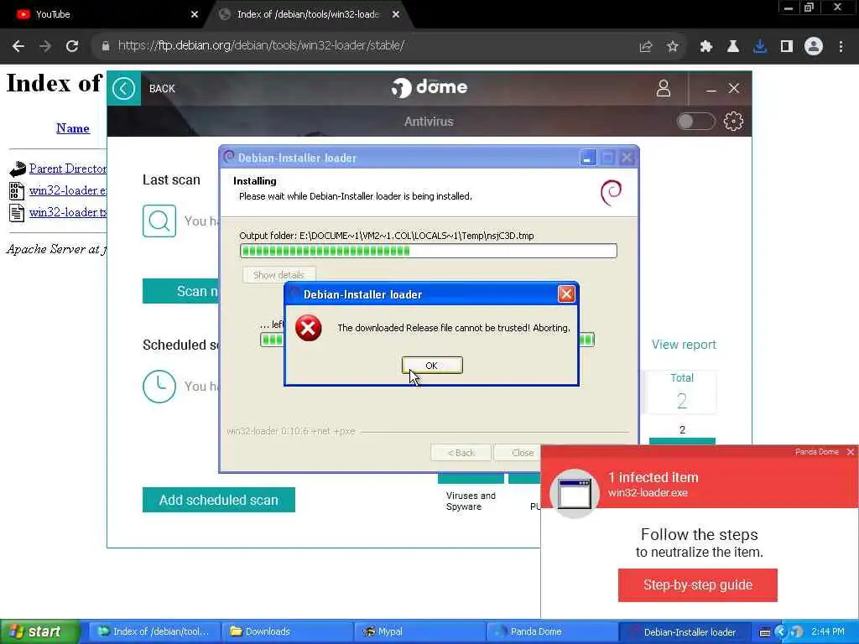Click the keyboard icon in system tray

765,632
